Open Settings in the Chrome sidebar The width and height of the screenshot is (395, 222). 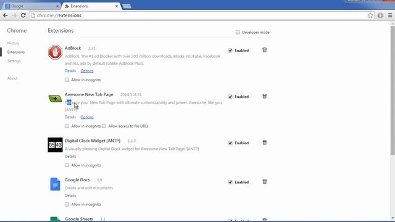[14, 61]
